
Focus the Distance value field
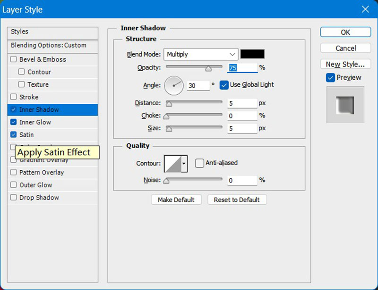coord(242,103)
